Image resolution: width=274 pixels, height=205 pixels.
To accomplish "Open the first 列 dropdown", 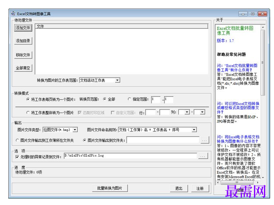I will 184,112.
